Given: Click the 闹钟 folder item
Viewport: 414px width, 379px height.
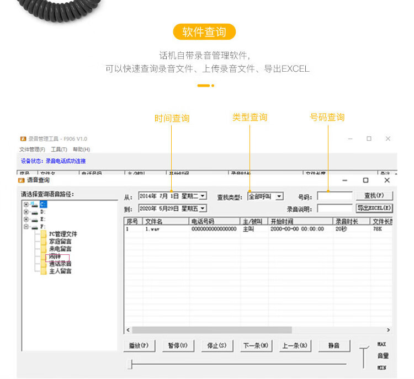Looking at the screenshot, I should click(x=54, y=257).
